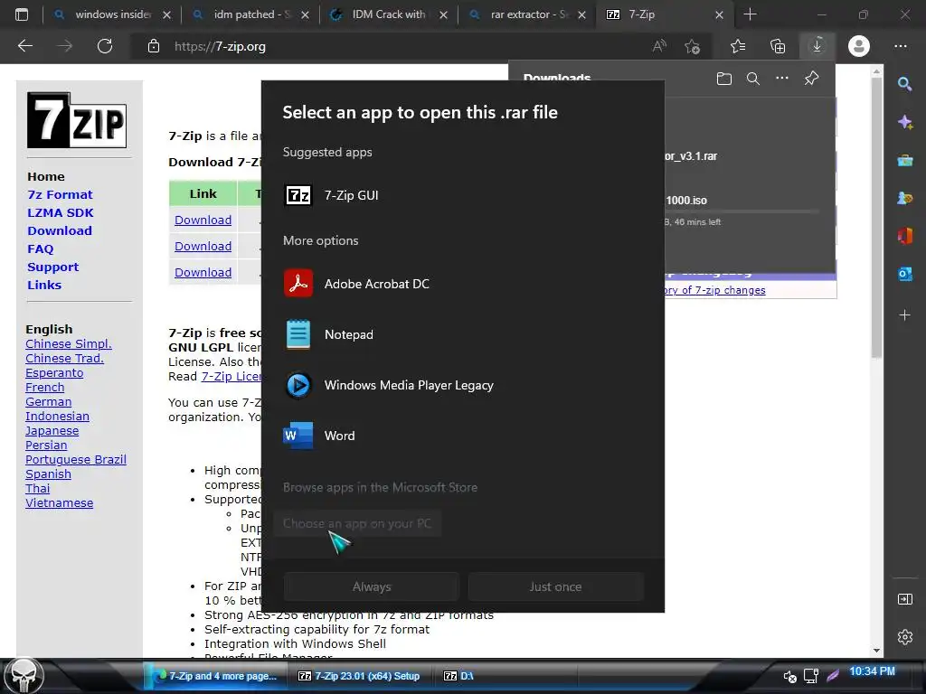Hide sidebar using panel toggle icon
Viewport: 926px width, 694px height.
tap(904, 600)
